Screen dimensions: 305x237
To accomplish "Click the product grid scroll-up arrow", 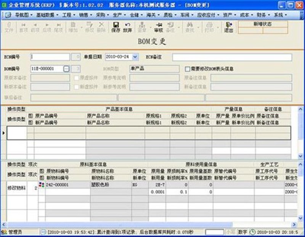I will coord(300,109).
